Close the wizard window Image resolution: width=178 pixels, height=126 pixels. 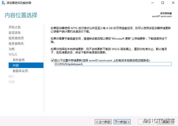tap(173, 3)
